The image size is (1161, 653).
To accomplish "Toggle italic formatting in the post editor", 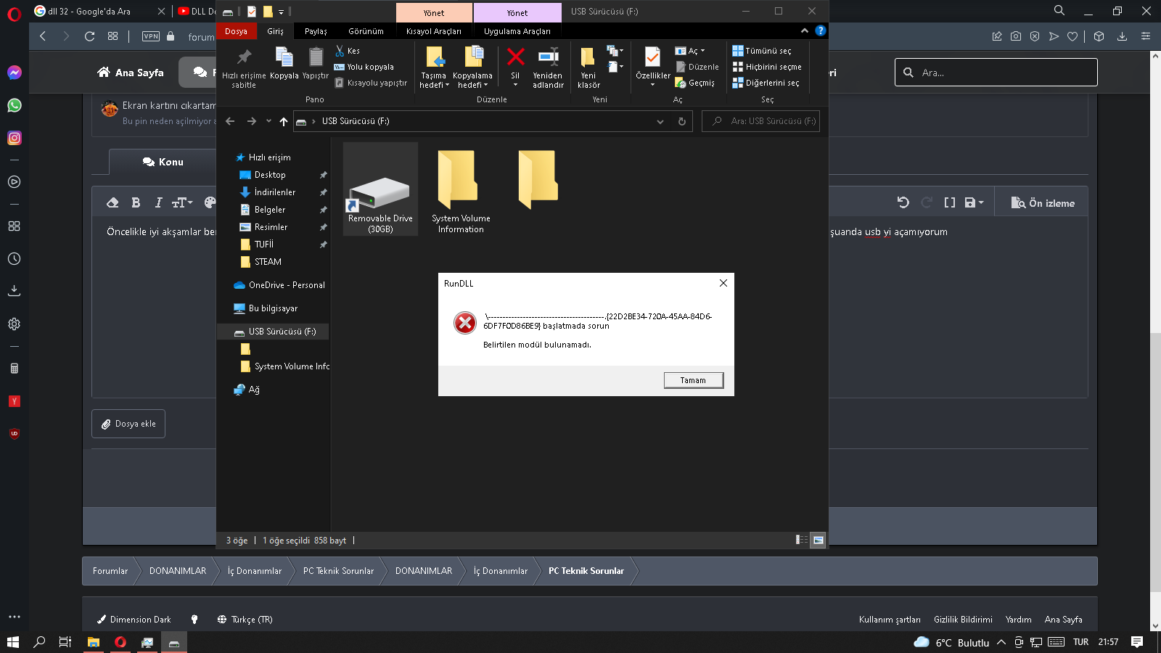I will click(x=157, y=202).
